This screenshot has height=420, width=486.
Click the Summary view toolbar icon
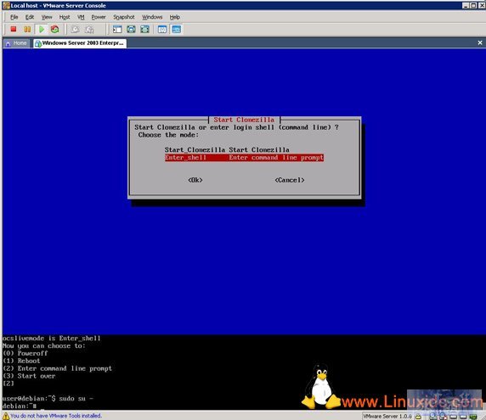162,30
